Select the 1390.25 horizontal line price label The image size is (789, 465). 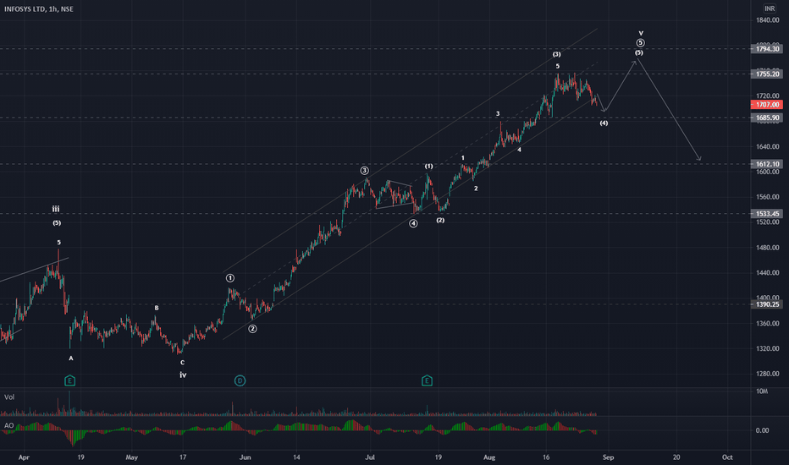point(767,304)
